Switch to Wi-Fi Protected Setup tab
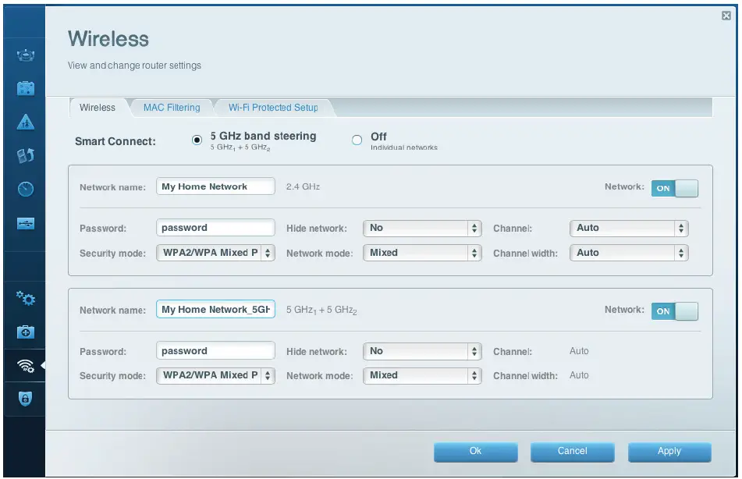Image resolution: width=742 pixels, height=479 pixels. click(274, 108)
